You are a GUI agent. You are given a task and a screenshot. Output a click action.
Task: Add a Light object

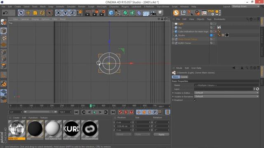tap(160, 13)
